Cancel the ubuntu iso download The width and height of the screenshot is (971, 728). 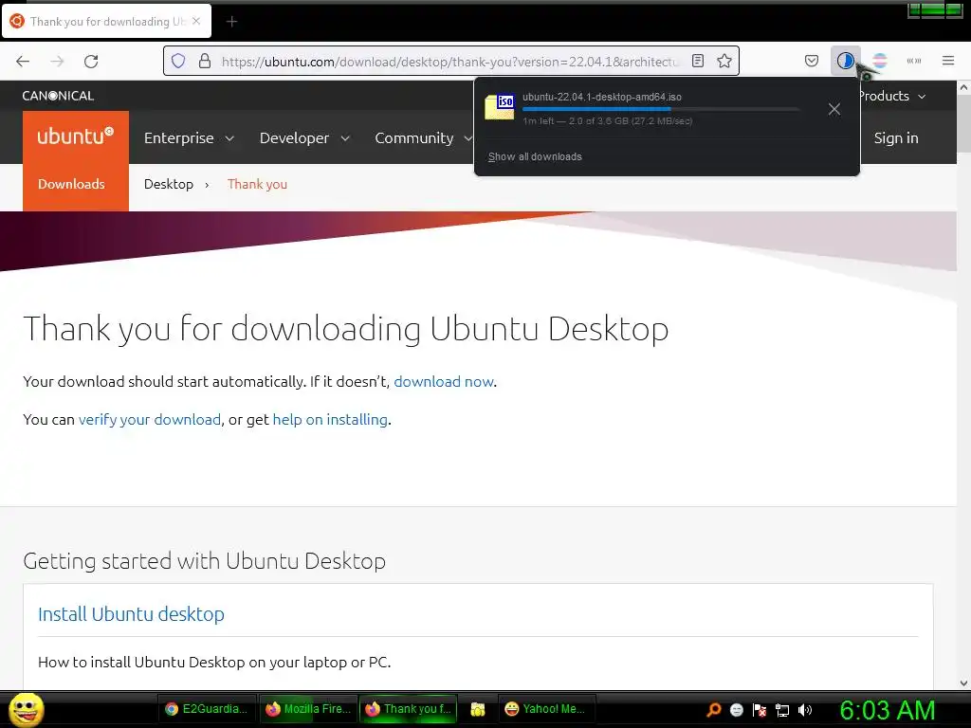pyautogui.click(x=834, y=109)
